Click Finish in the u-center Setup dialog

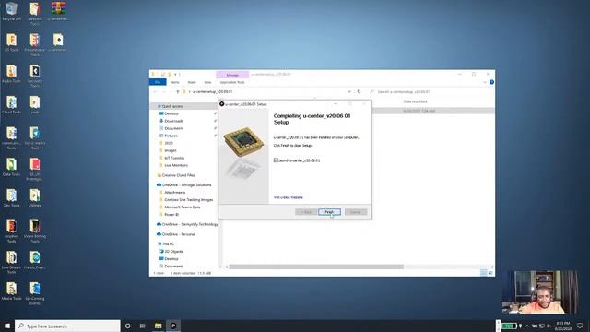[x=329, y=212]
